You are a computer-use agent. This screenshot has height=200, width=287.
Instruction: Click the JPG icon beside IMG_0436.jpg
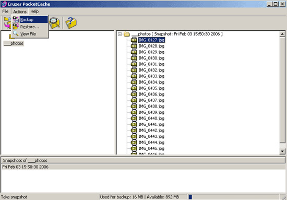tap(134, 95)
